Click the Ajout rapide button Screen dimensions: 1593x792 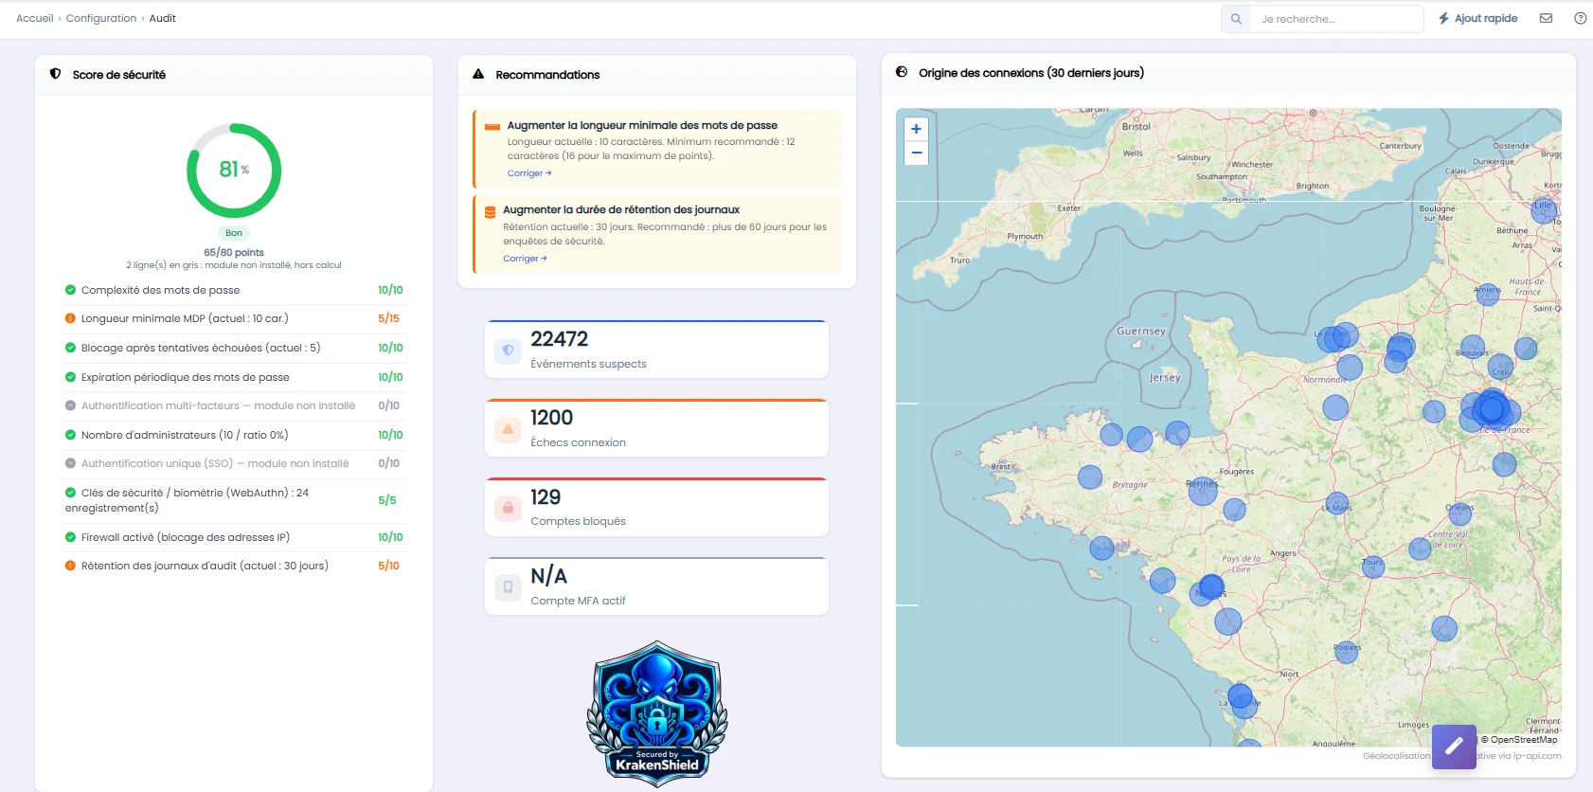1477,18
